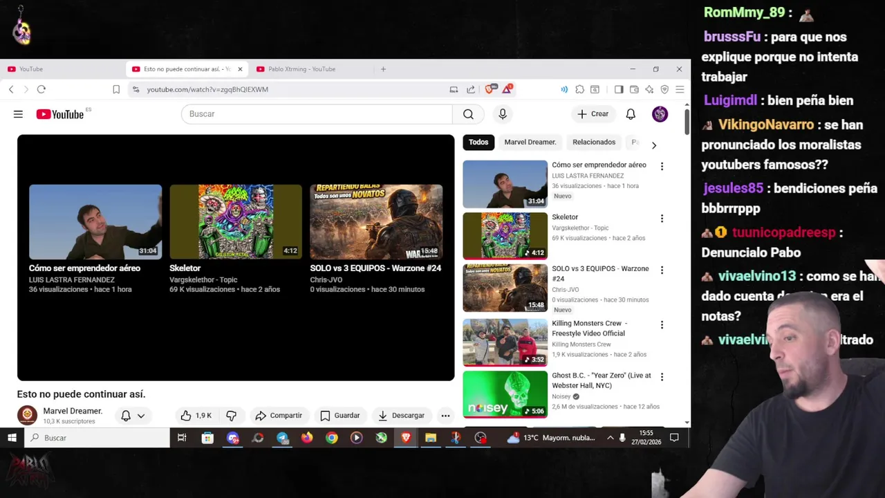This screenshot has width=885, height=498.
Task: Focus the Buscar search field on YouTube
Action: pos(317,114)
